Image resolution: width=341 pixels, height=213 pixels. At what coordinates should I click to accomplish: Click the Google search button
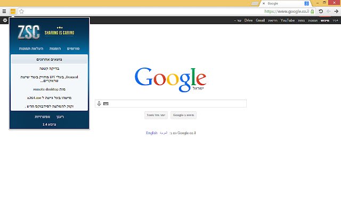pos(183,115)
